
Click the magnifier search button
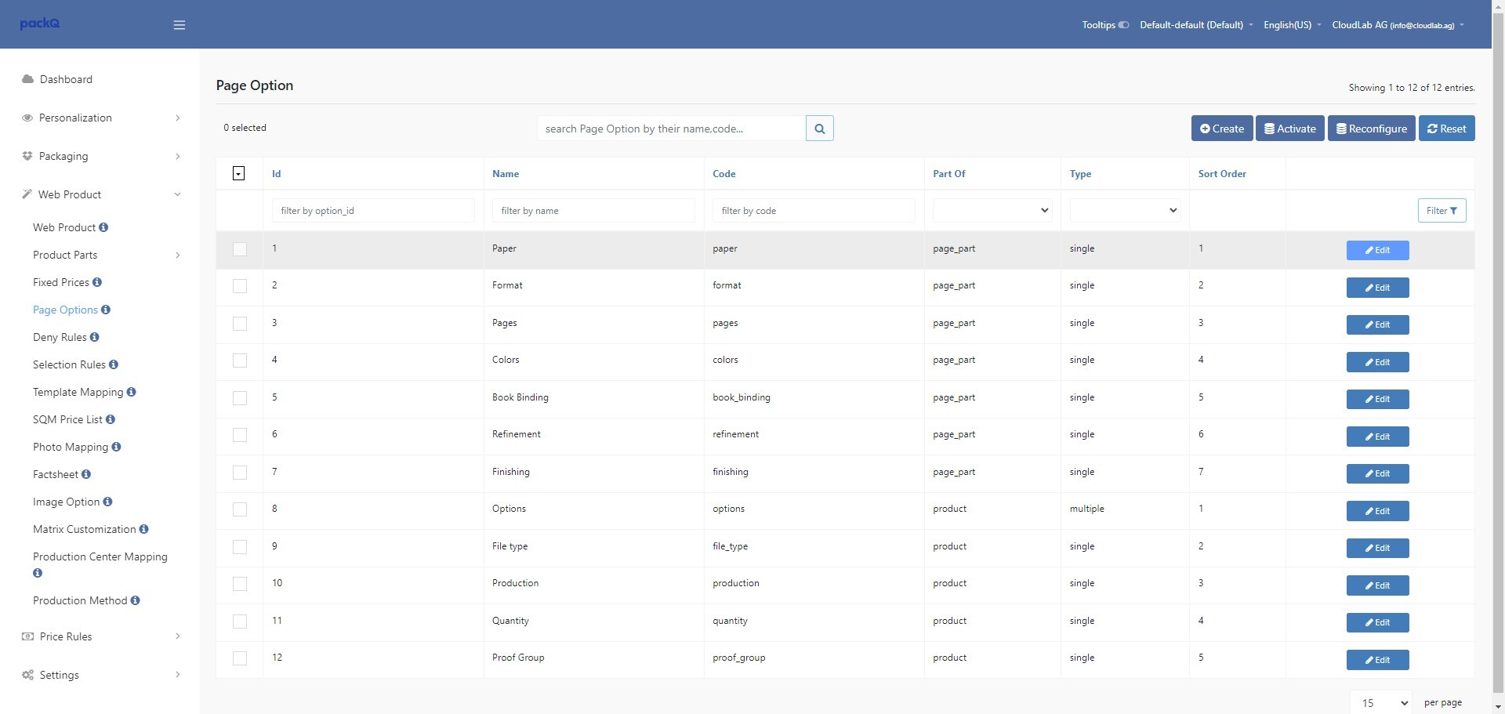point(819,129)
